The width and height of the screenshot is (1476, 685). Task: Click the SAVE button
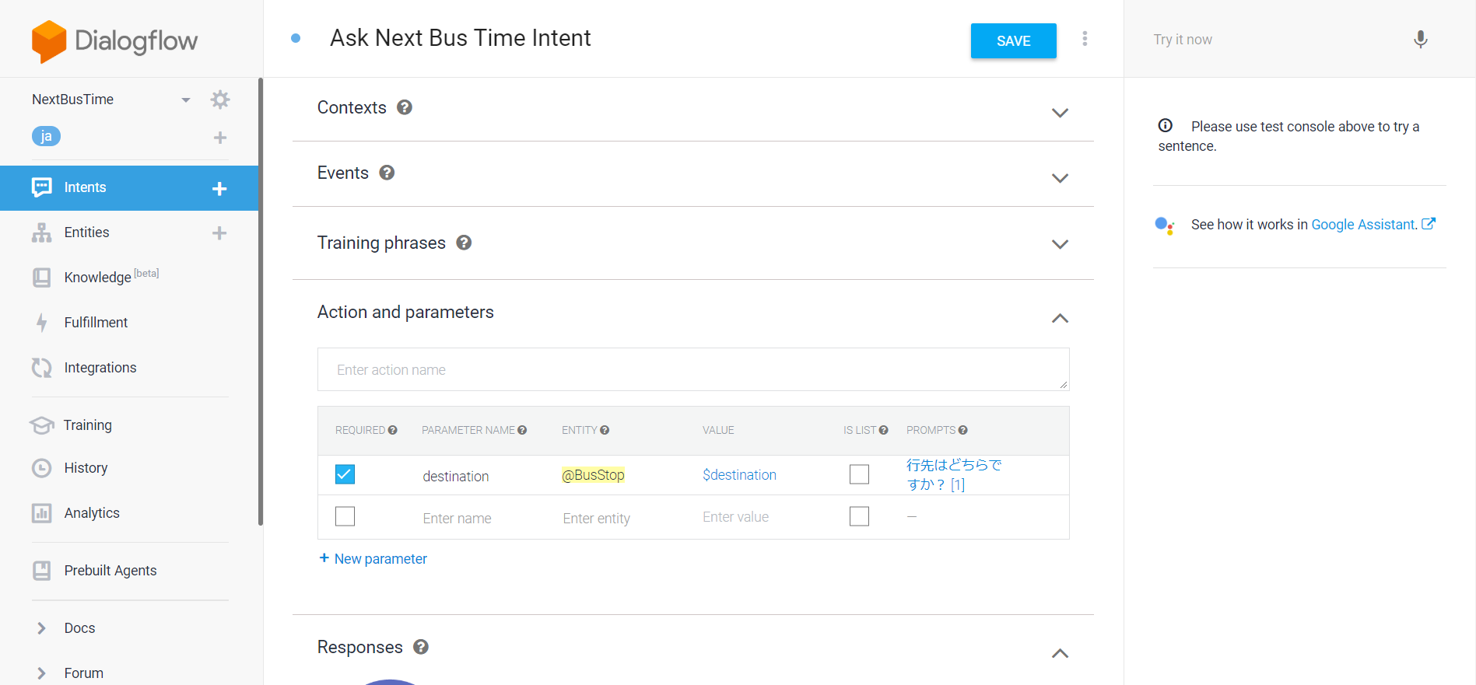(1013, 41)
